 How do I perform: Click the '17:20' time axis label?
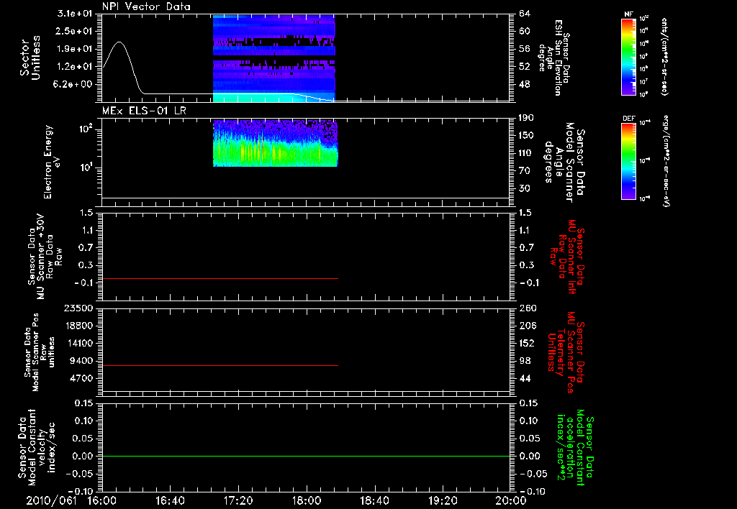(238, 500)
